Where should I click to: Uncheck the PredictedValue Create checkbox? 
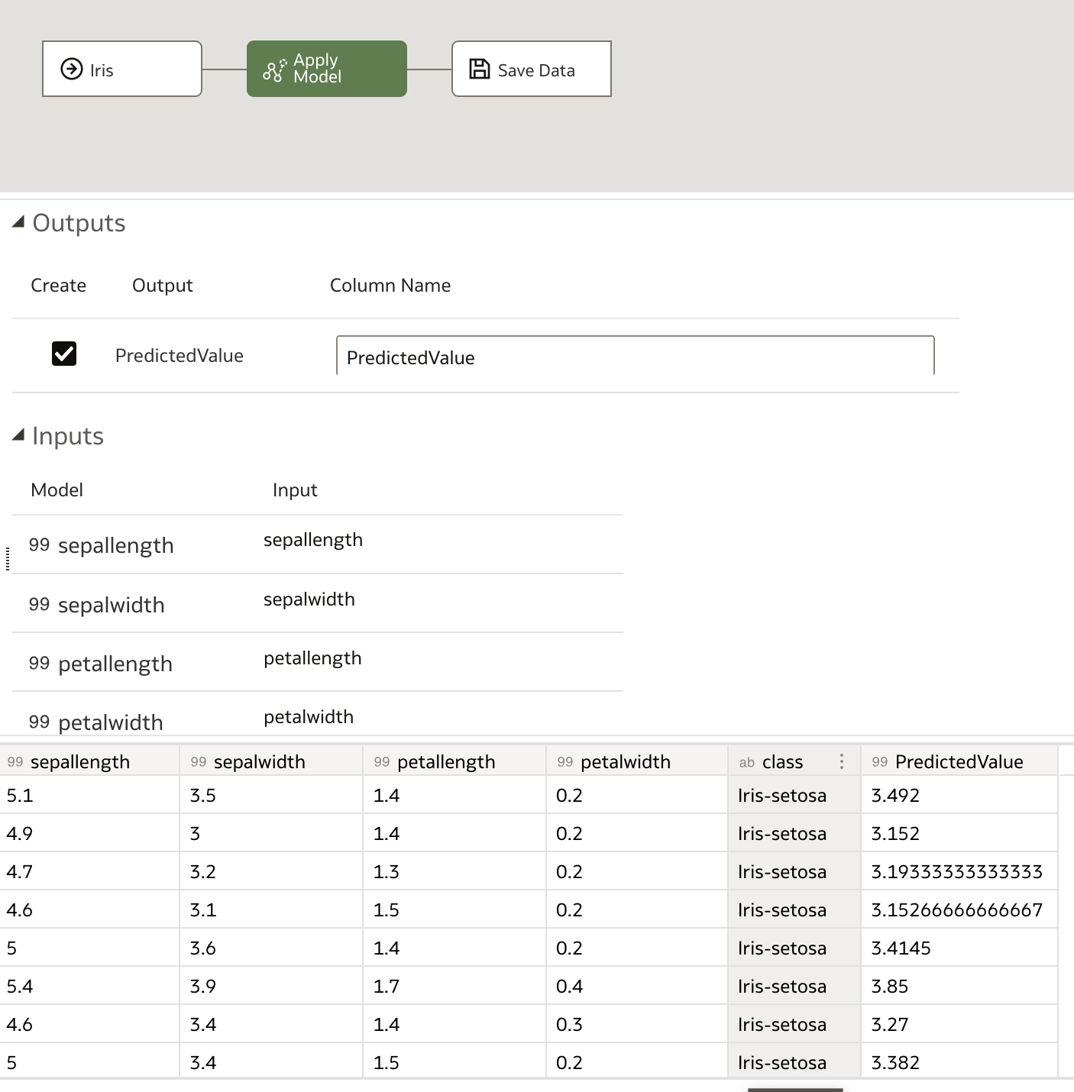tap(64, 354)
